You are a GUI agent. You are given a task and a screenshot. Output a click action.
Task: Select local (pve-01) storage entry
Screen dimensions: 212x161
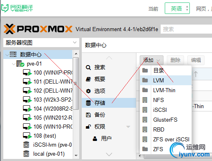click(49, 154)
